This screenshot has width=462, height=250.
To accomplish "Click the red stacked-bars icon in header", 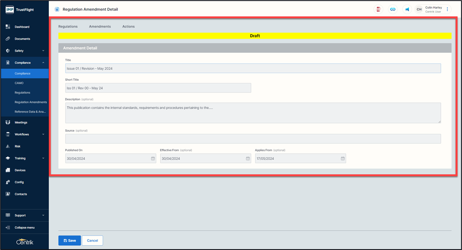I will [x=378, y=9].
